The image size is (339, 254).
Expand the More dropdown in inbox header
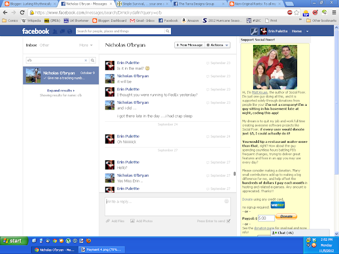86,45
